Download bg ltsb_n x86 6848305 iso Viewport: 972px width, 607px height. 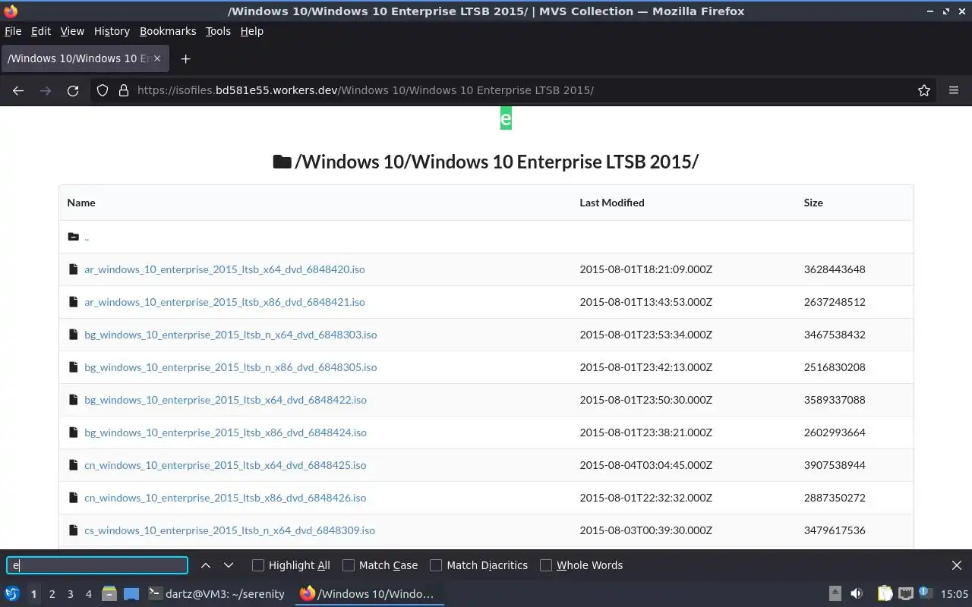(x=230, y=367)
